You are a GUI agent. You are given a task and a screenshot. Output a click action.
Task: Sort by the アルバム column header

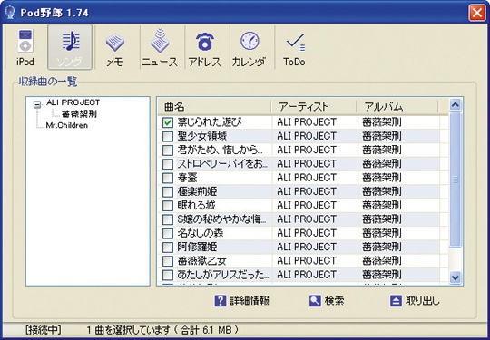coord(397,107)
